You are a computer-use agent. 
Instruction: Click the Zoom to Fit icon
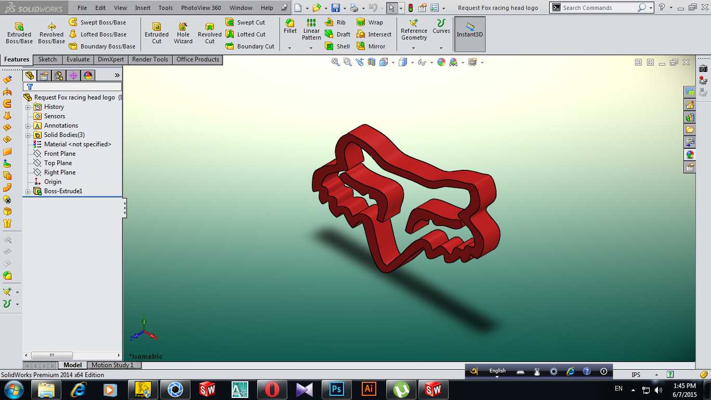pos(336,62)
